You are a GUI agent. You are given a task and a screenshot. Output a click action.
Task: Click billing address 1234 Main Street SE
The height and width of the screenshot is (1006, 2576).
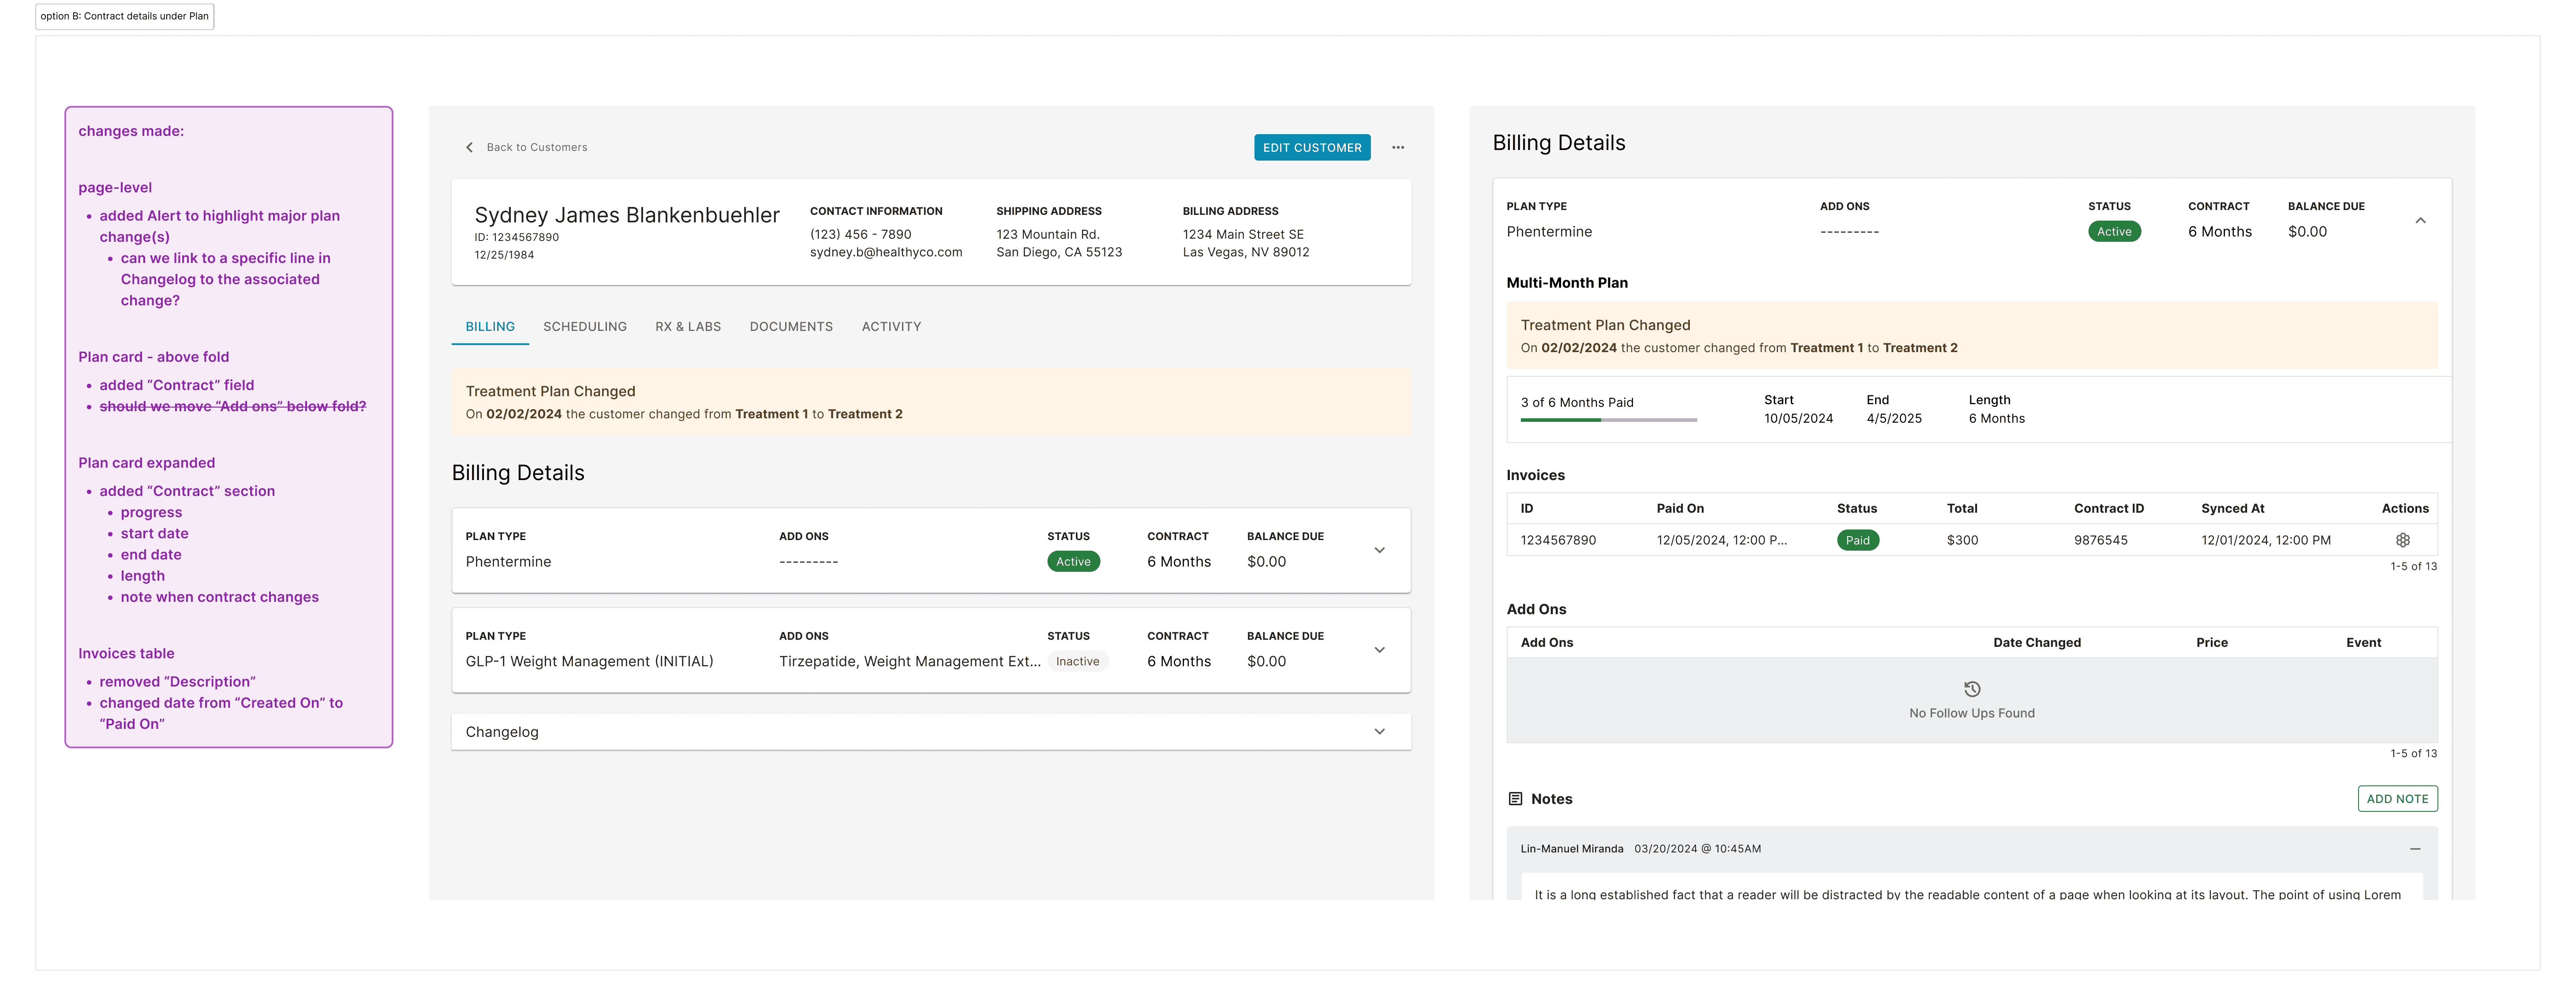click(x=1243, y=235)
